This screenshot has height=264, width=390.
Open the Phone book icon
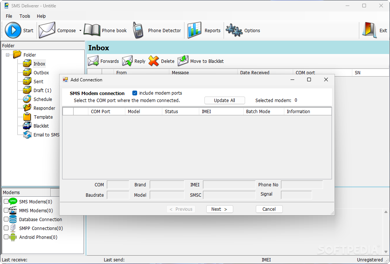pos(92,30)
